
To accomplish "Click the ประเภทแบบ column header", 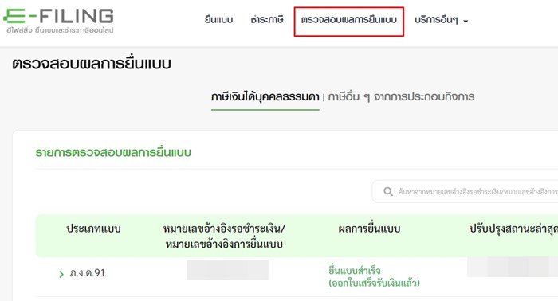I will [x=93, y=229].
